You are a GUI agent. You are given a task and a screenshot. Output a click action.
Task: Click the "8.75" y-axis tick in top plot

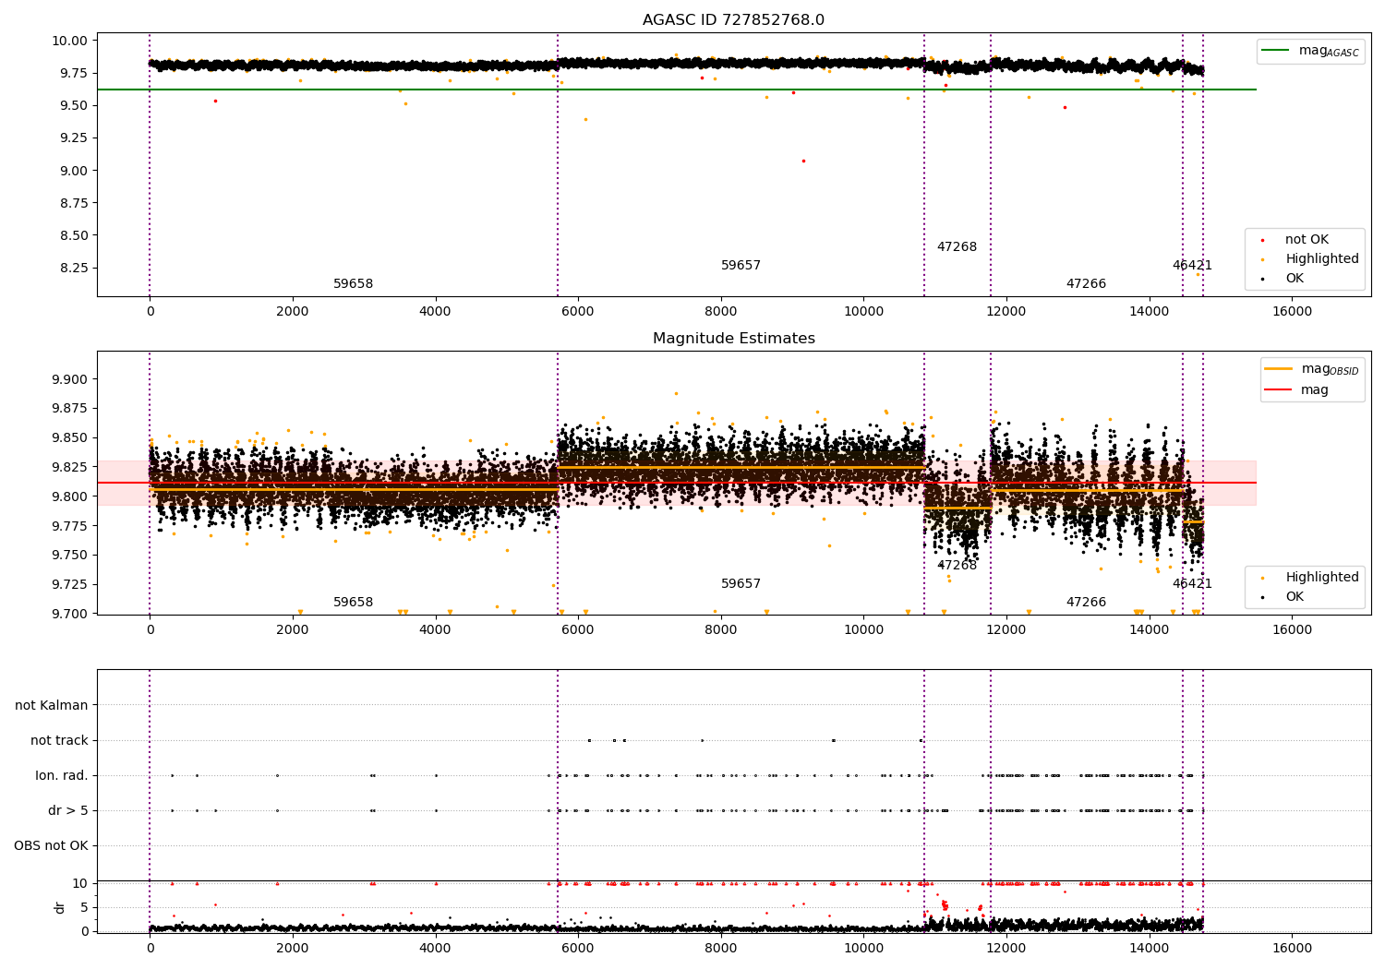pos(74,203)
